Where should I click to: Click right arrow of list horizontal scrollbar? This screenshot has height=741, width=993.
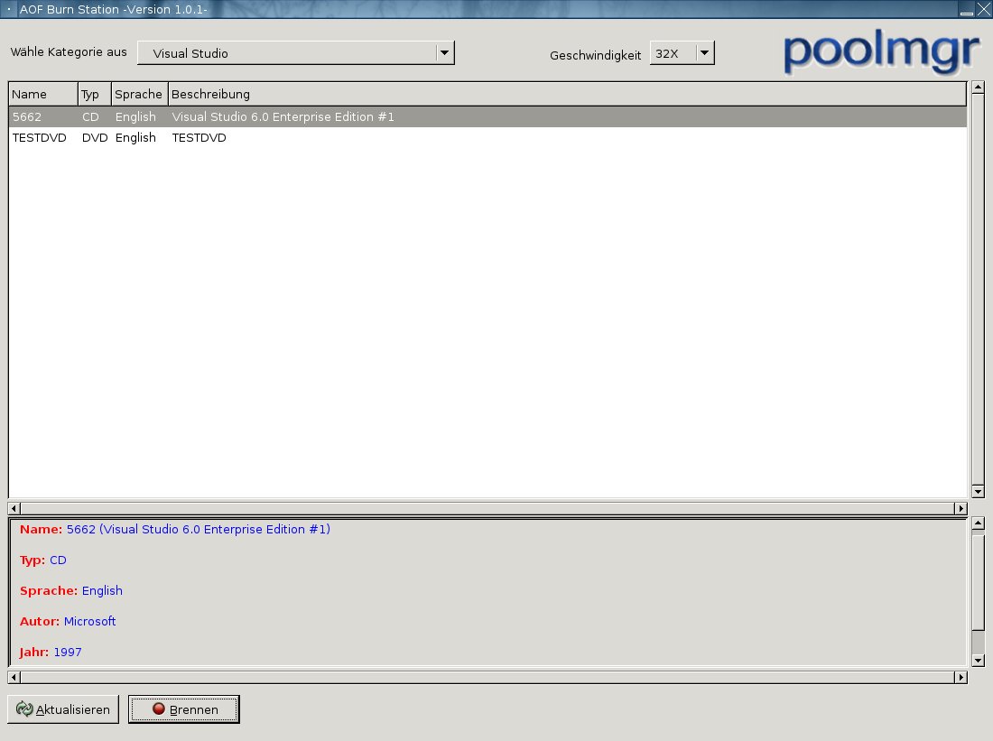click(x=961, y=508)
